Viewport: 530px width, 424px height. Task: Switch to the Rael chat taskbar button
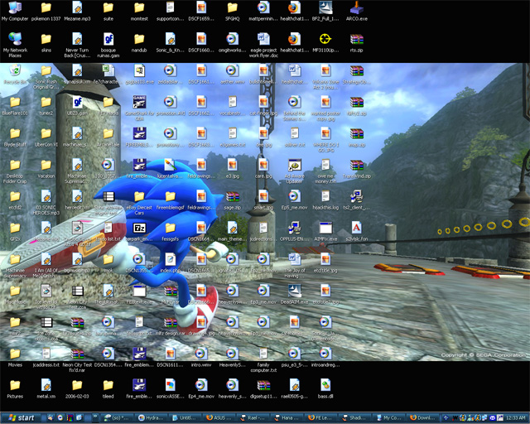(254, 417)
